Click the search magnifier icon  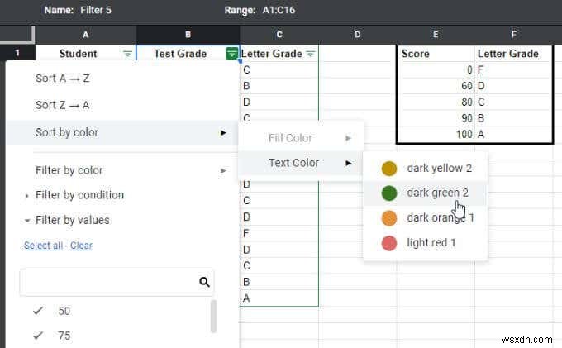point(204,282)
